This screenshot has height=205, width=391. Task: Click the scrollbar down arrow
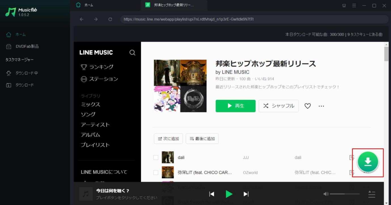pyautogui.click(x=386, y=202)
